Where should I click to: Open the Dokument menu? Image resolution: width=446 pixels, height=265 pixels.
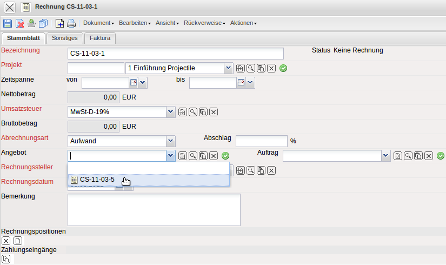point(98,23)
